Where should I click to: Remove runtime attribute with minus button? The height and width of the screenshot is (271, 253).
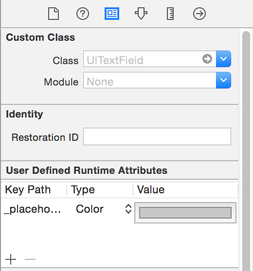coord(30,259)
